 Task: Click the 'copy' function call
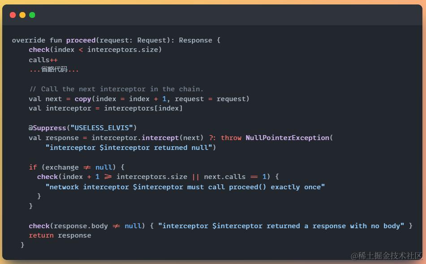click(x=83, y=99)
